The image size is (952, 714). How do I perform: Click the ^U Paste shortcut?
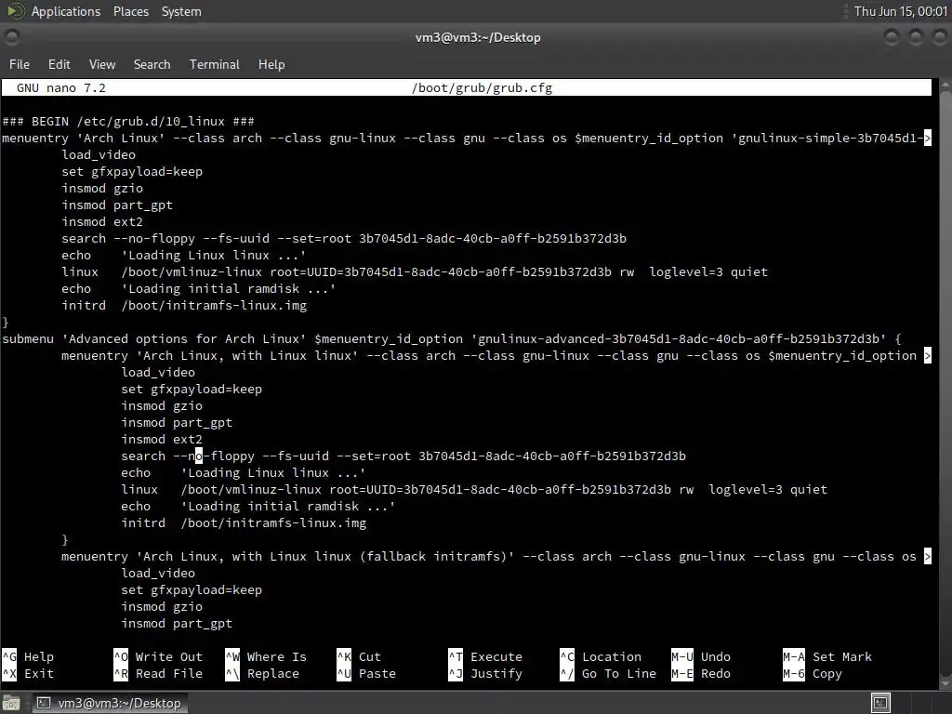pyautogui.click(x=366, y=674)
